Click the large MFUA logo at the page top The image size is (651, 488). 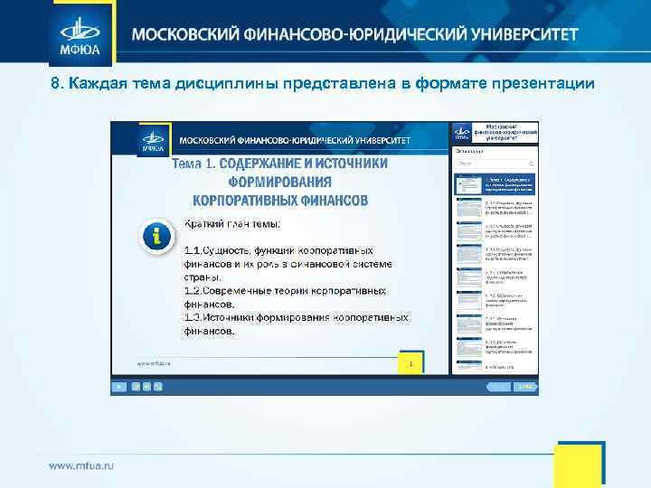tap(80, 35)
